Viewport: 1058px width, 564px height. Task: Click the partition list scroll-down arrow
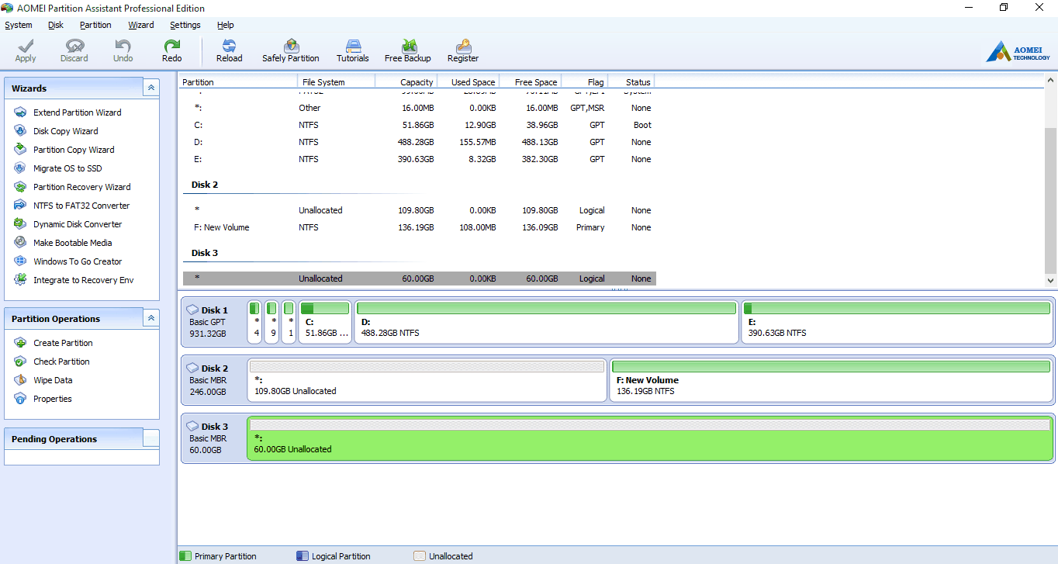click(x=1051, y=281)
